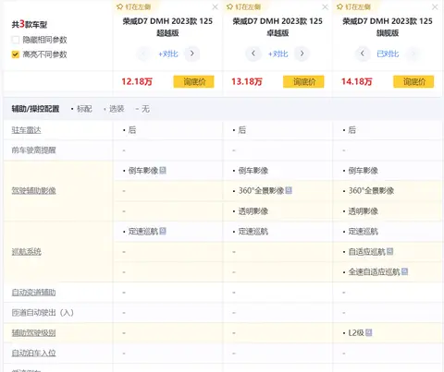Ask lowest price for 13.18万 model

(303, 81)
